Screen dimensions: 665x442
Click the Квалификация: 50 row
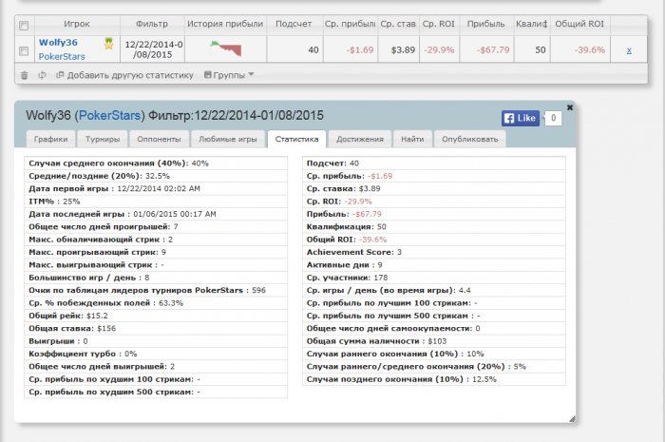[434, 227]
